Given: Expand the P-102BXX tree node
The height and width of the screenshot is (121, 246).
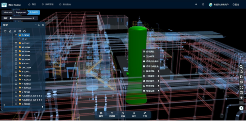Looking at the screenshot, I should click(x=16, y=76).
